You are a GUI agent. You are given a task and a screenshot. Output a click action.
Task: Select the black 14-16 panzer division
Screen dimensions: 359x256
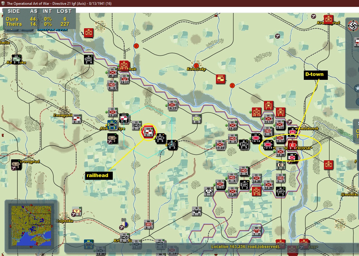coord(256,138)
